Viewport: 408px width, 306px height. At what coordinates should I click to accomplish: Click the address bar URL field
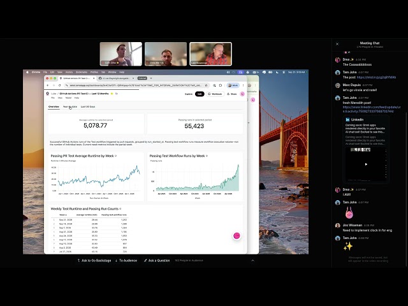135,85
